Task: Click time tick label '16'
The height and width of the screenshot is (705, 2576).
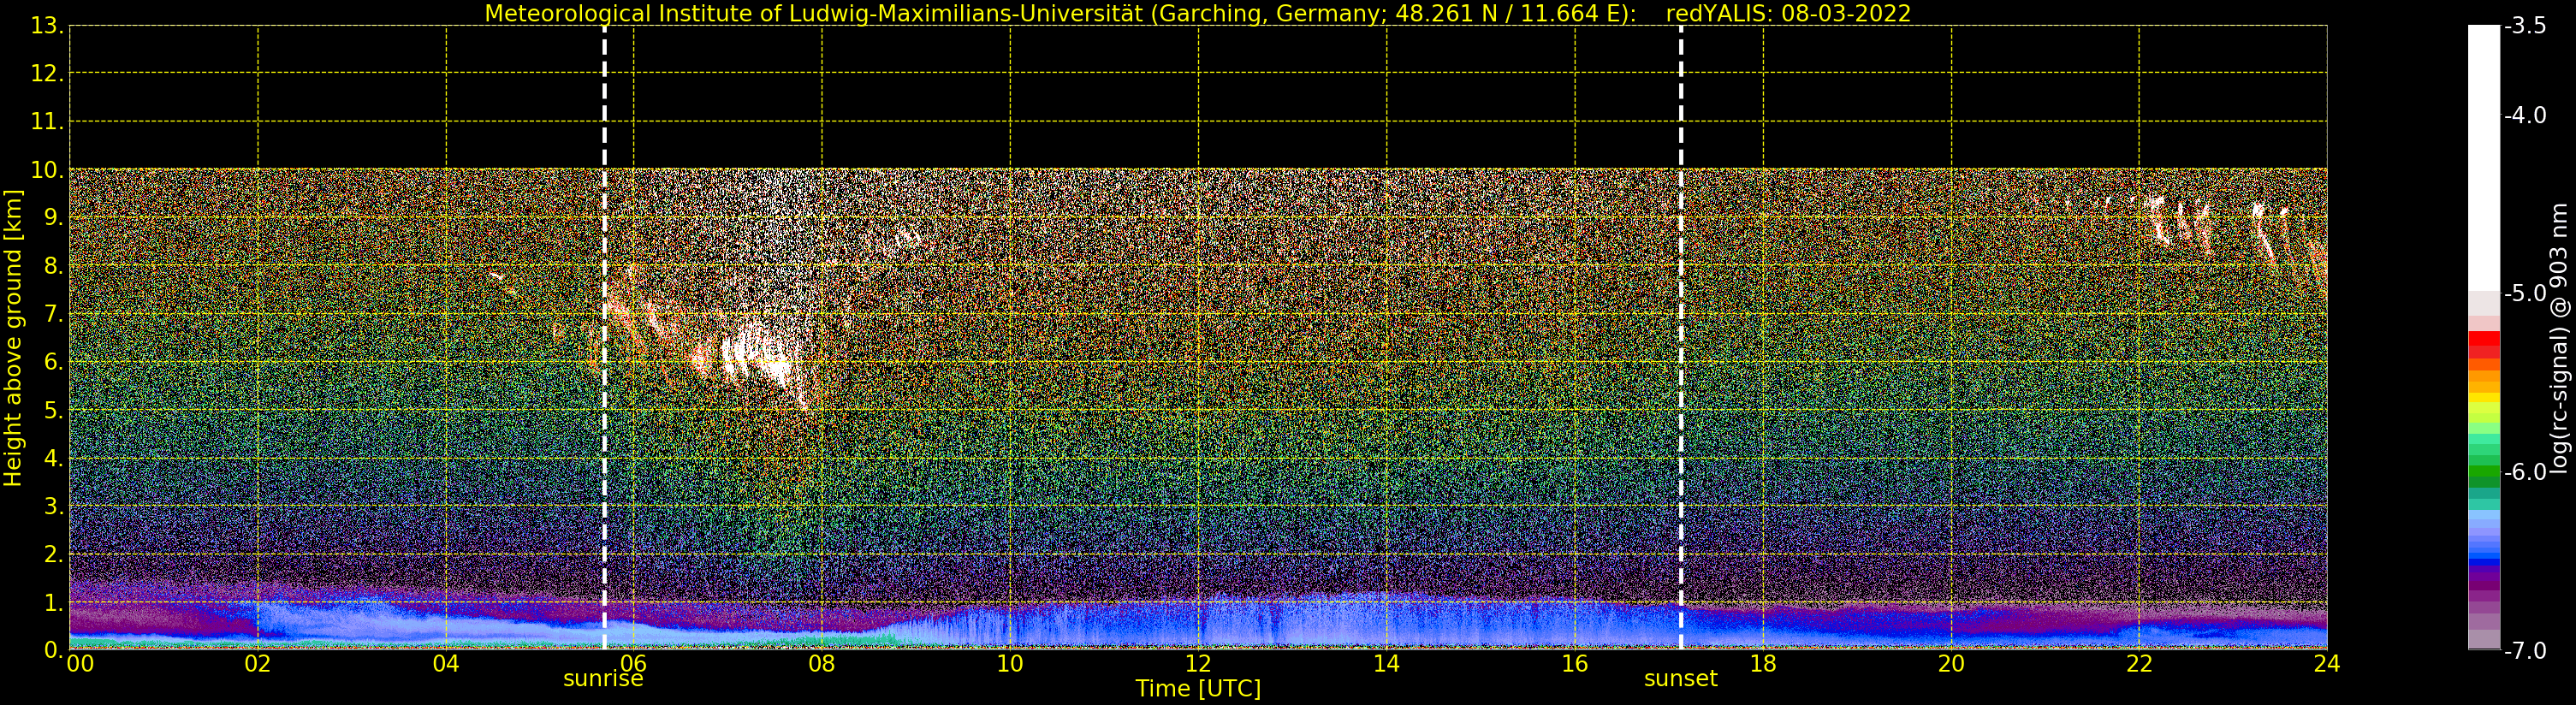Action: [1575, 664]
